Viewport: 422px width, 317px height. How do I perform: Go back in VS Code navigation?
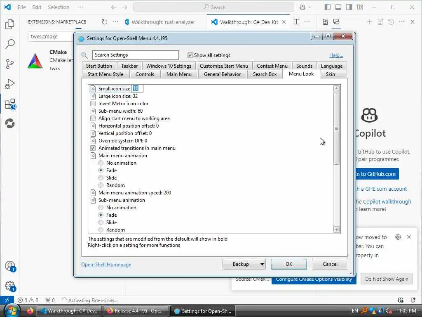point(114,7)
